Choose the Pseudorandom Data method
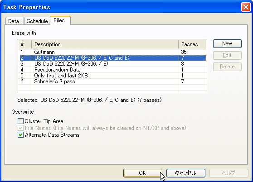The width and height of the screenshot is (253, 182). pyautogui.click(x=112, y=70)
